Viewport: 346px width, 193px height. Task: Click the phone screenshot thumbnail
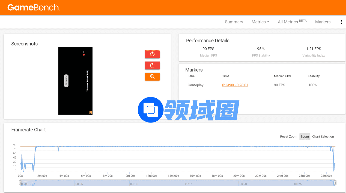[75, 81]
